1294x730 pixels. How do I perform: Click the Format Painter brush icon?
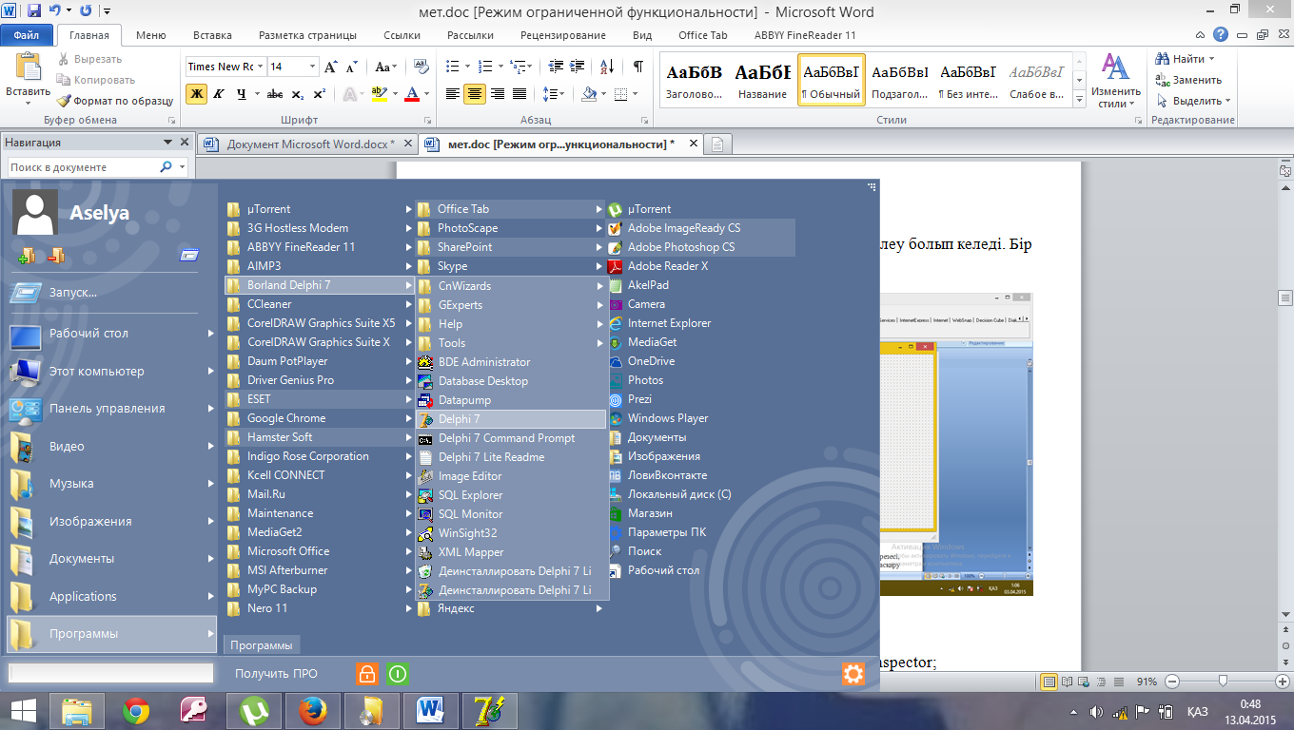pyautogui.click(x=65, y=101)
